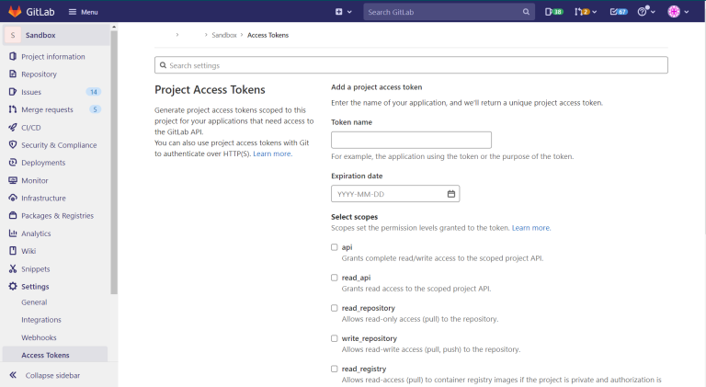The image size is (706, 387).
Task: Follow the Learn more link about scopes
Action: click(x=531, y=228)
